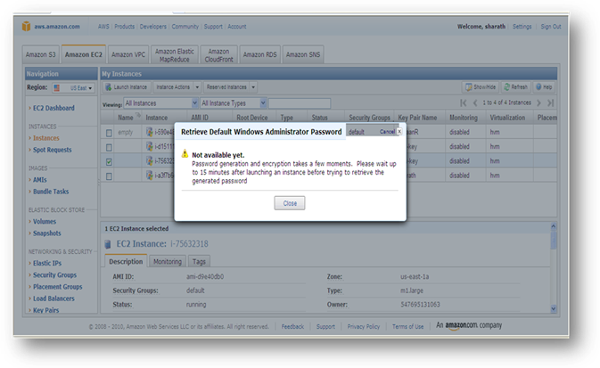Click the Launch Instance icon button
The image size is (600, 368).
pyautogui.click(x=127, y=87)
